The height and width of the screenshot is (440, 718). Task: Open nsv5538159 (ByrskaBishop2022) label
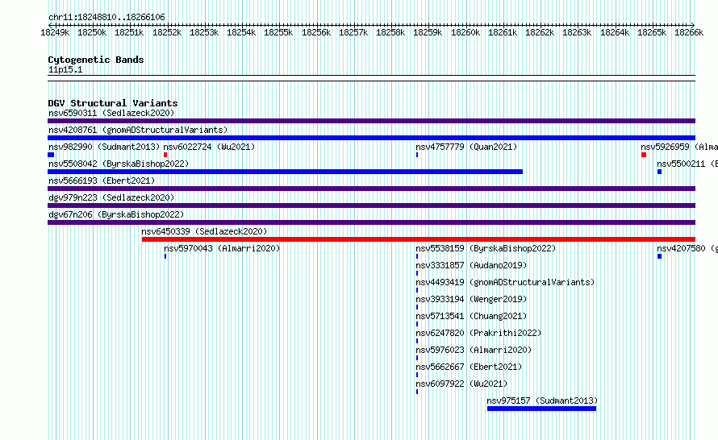486,248
